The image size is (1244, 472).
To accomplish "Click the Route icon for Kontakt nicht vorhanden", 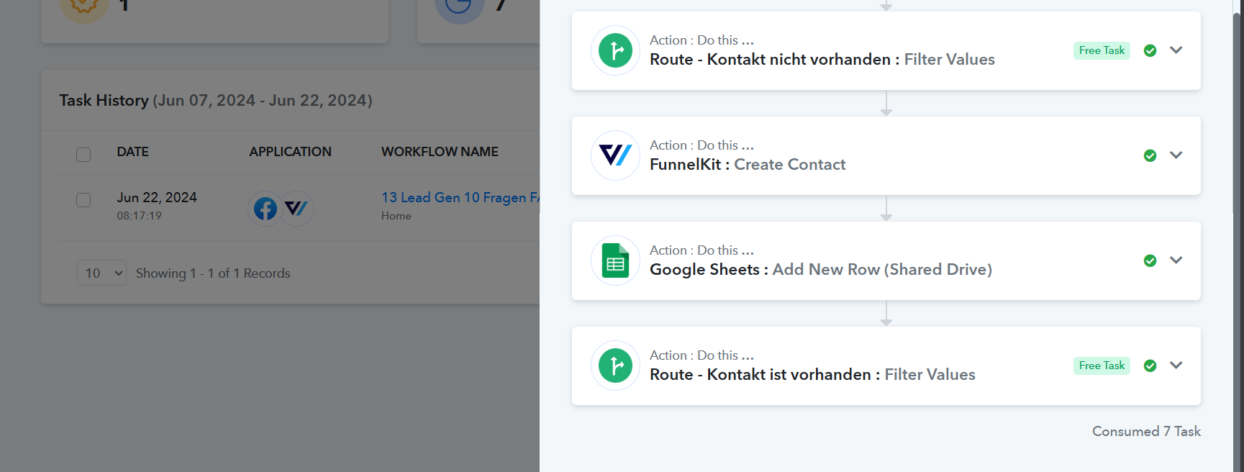I will coord(615,50).
